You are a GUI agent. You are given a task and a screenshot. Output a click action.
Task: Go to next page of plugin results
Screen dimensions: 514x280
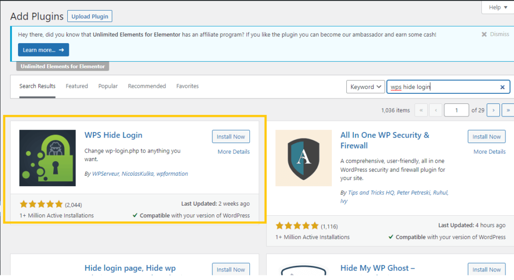click(493, 110)
